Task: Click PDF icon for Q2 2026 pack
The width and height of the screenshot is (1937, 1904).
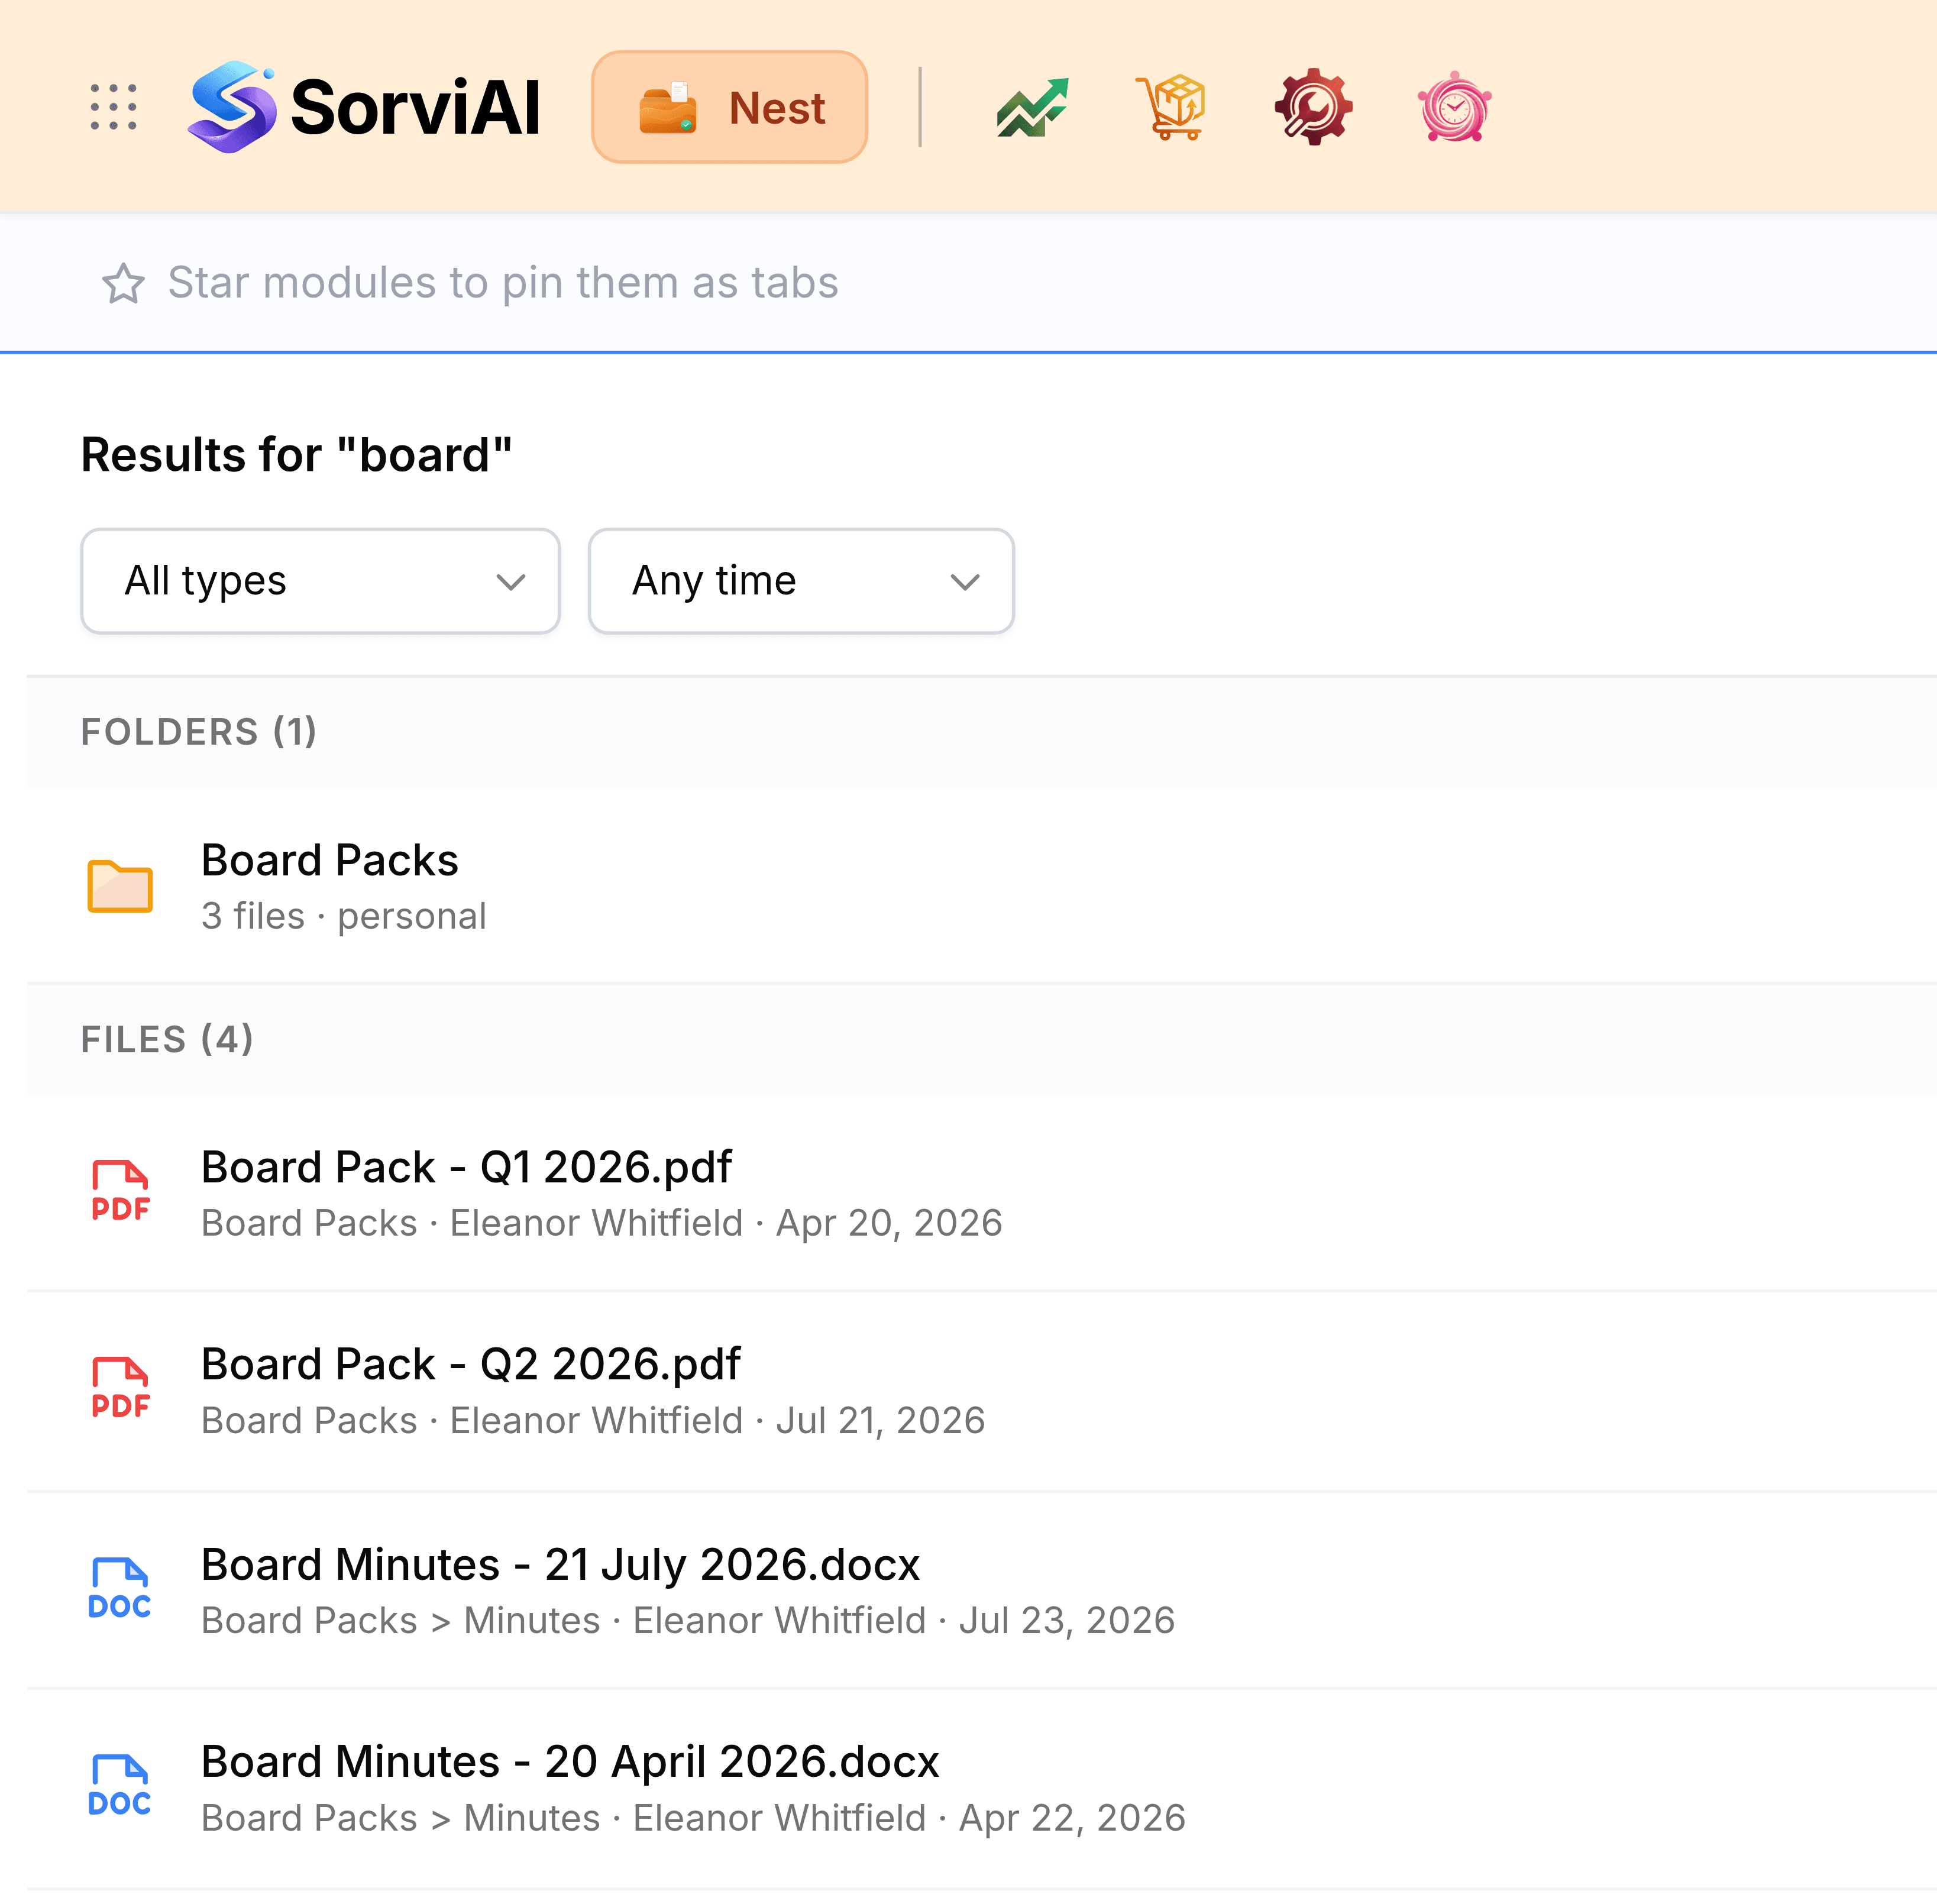Action: [x=120, y=1388]
